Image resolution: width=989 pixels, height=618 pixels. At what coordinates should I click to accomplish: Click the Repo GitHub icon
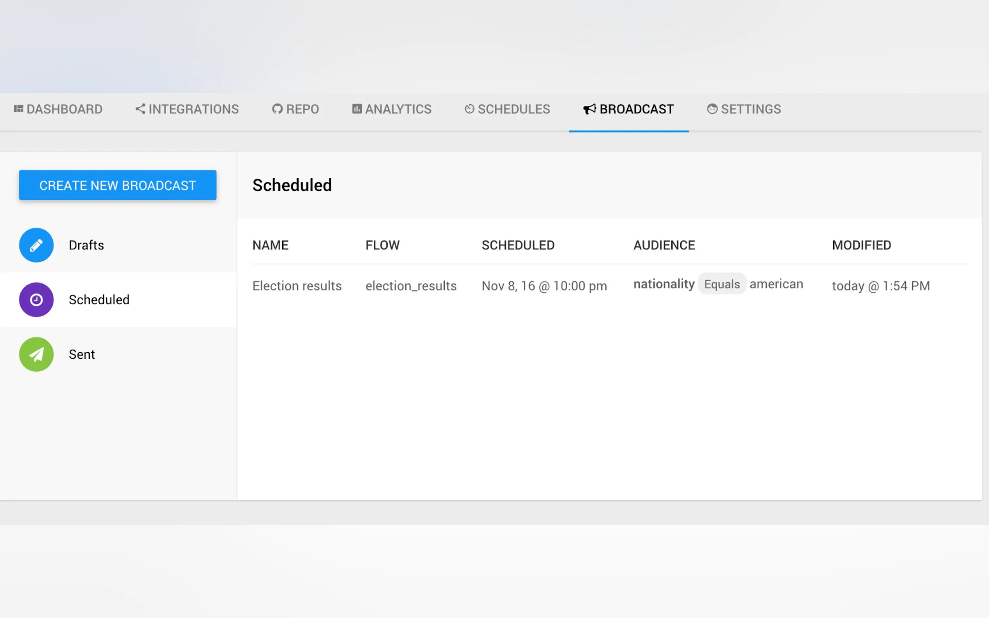[277, 109]
